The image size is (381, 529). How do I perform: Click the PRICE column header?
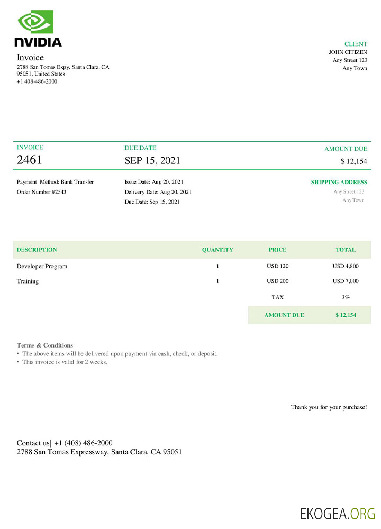tap(277, 250)
